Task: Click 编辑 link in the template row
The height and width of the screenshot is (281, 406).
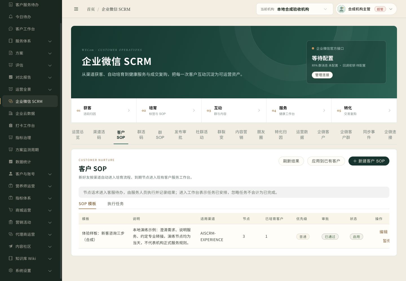Action: [x=383, y=232]
